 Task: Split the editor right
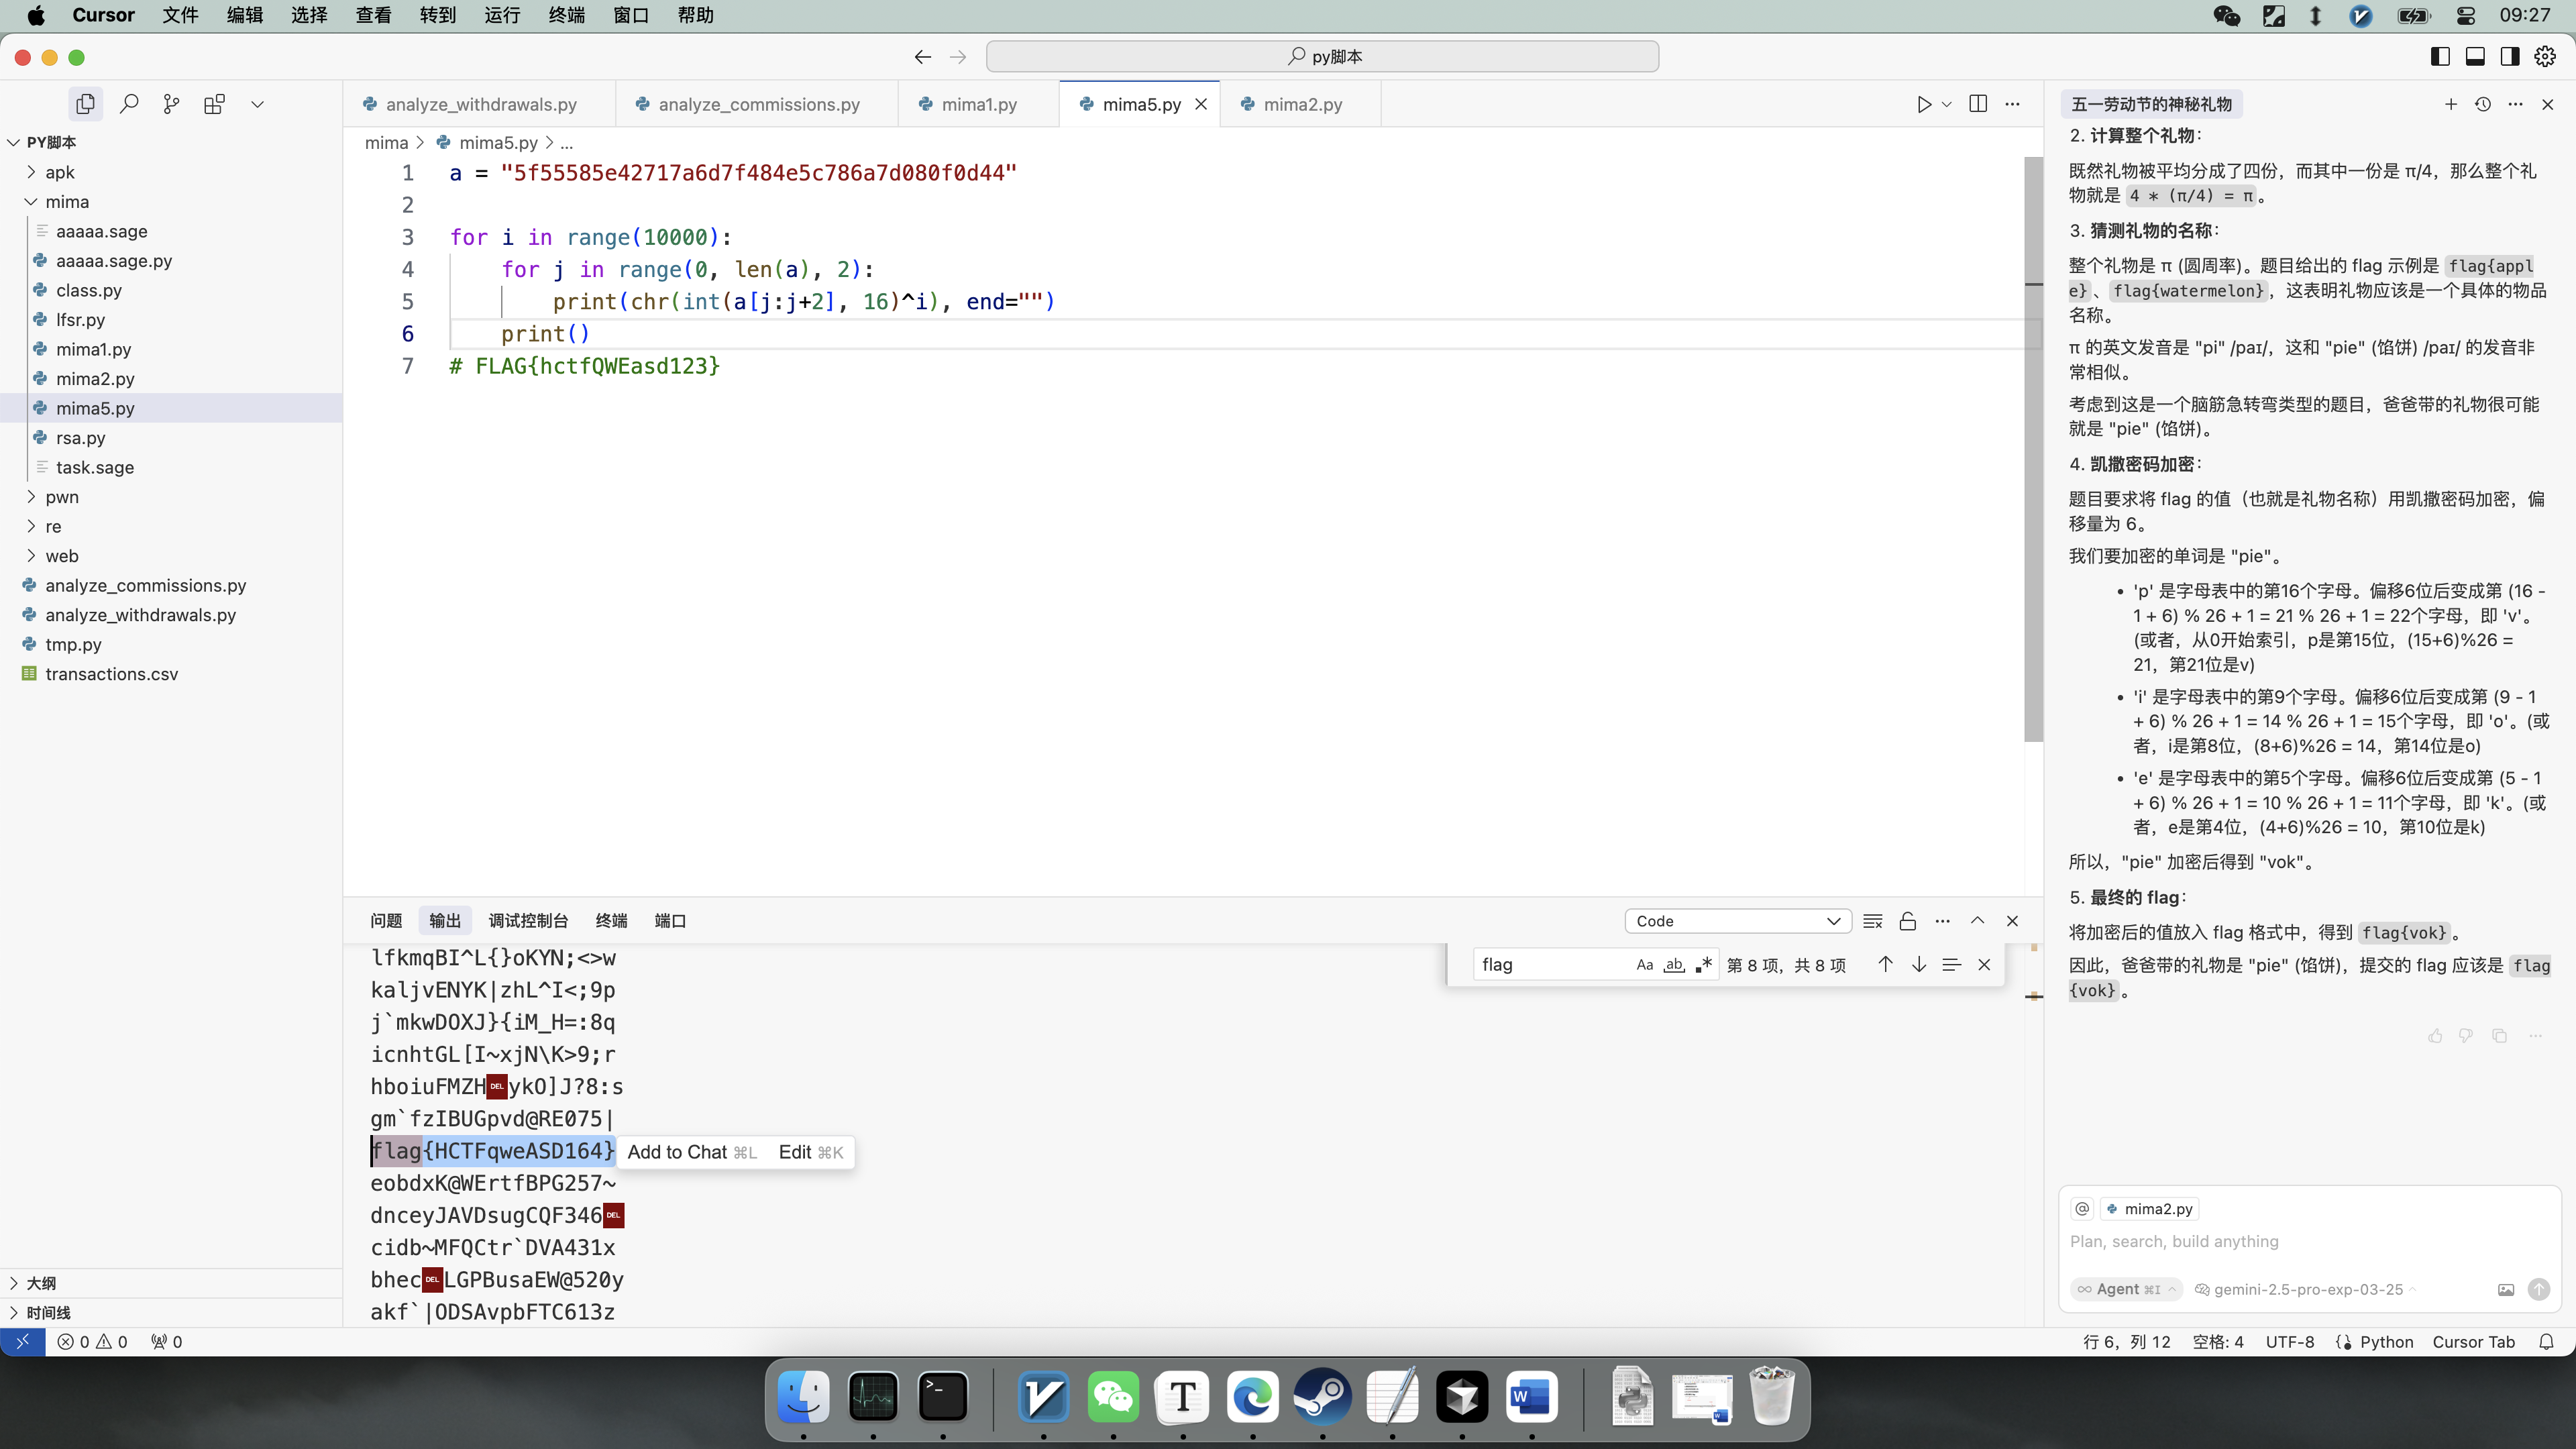click(1977, 104)
